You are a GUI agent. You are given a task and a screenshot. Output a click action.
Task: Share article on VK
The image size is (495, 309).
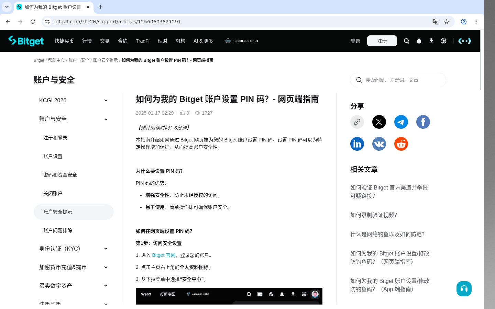(379, 144)
